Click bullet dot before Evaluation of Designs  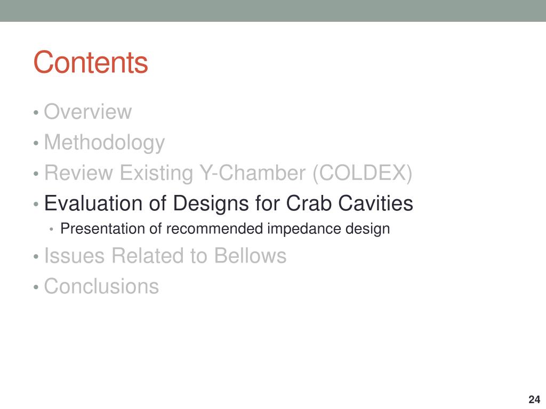coord(36,204)
